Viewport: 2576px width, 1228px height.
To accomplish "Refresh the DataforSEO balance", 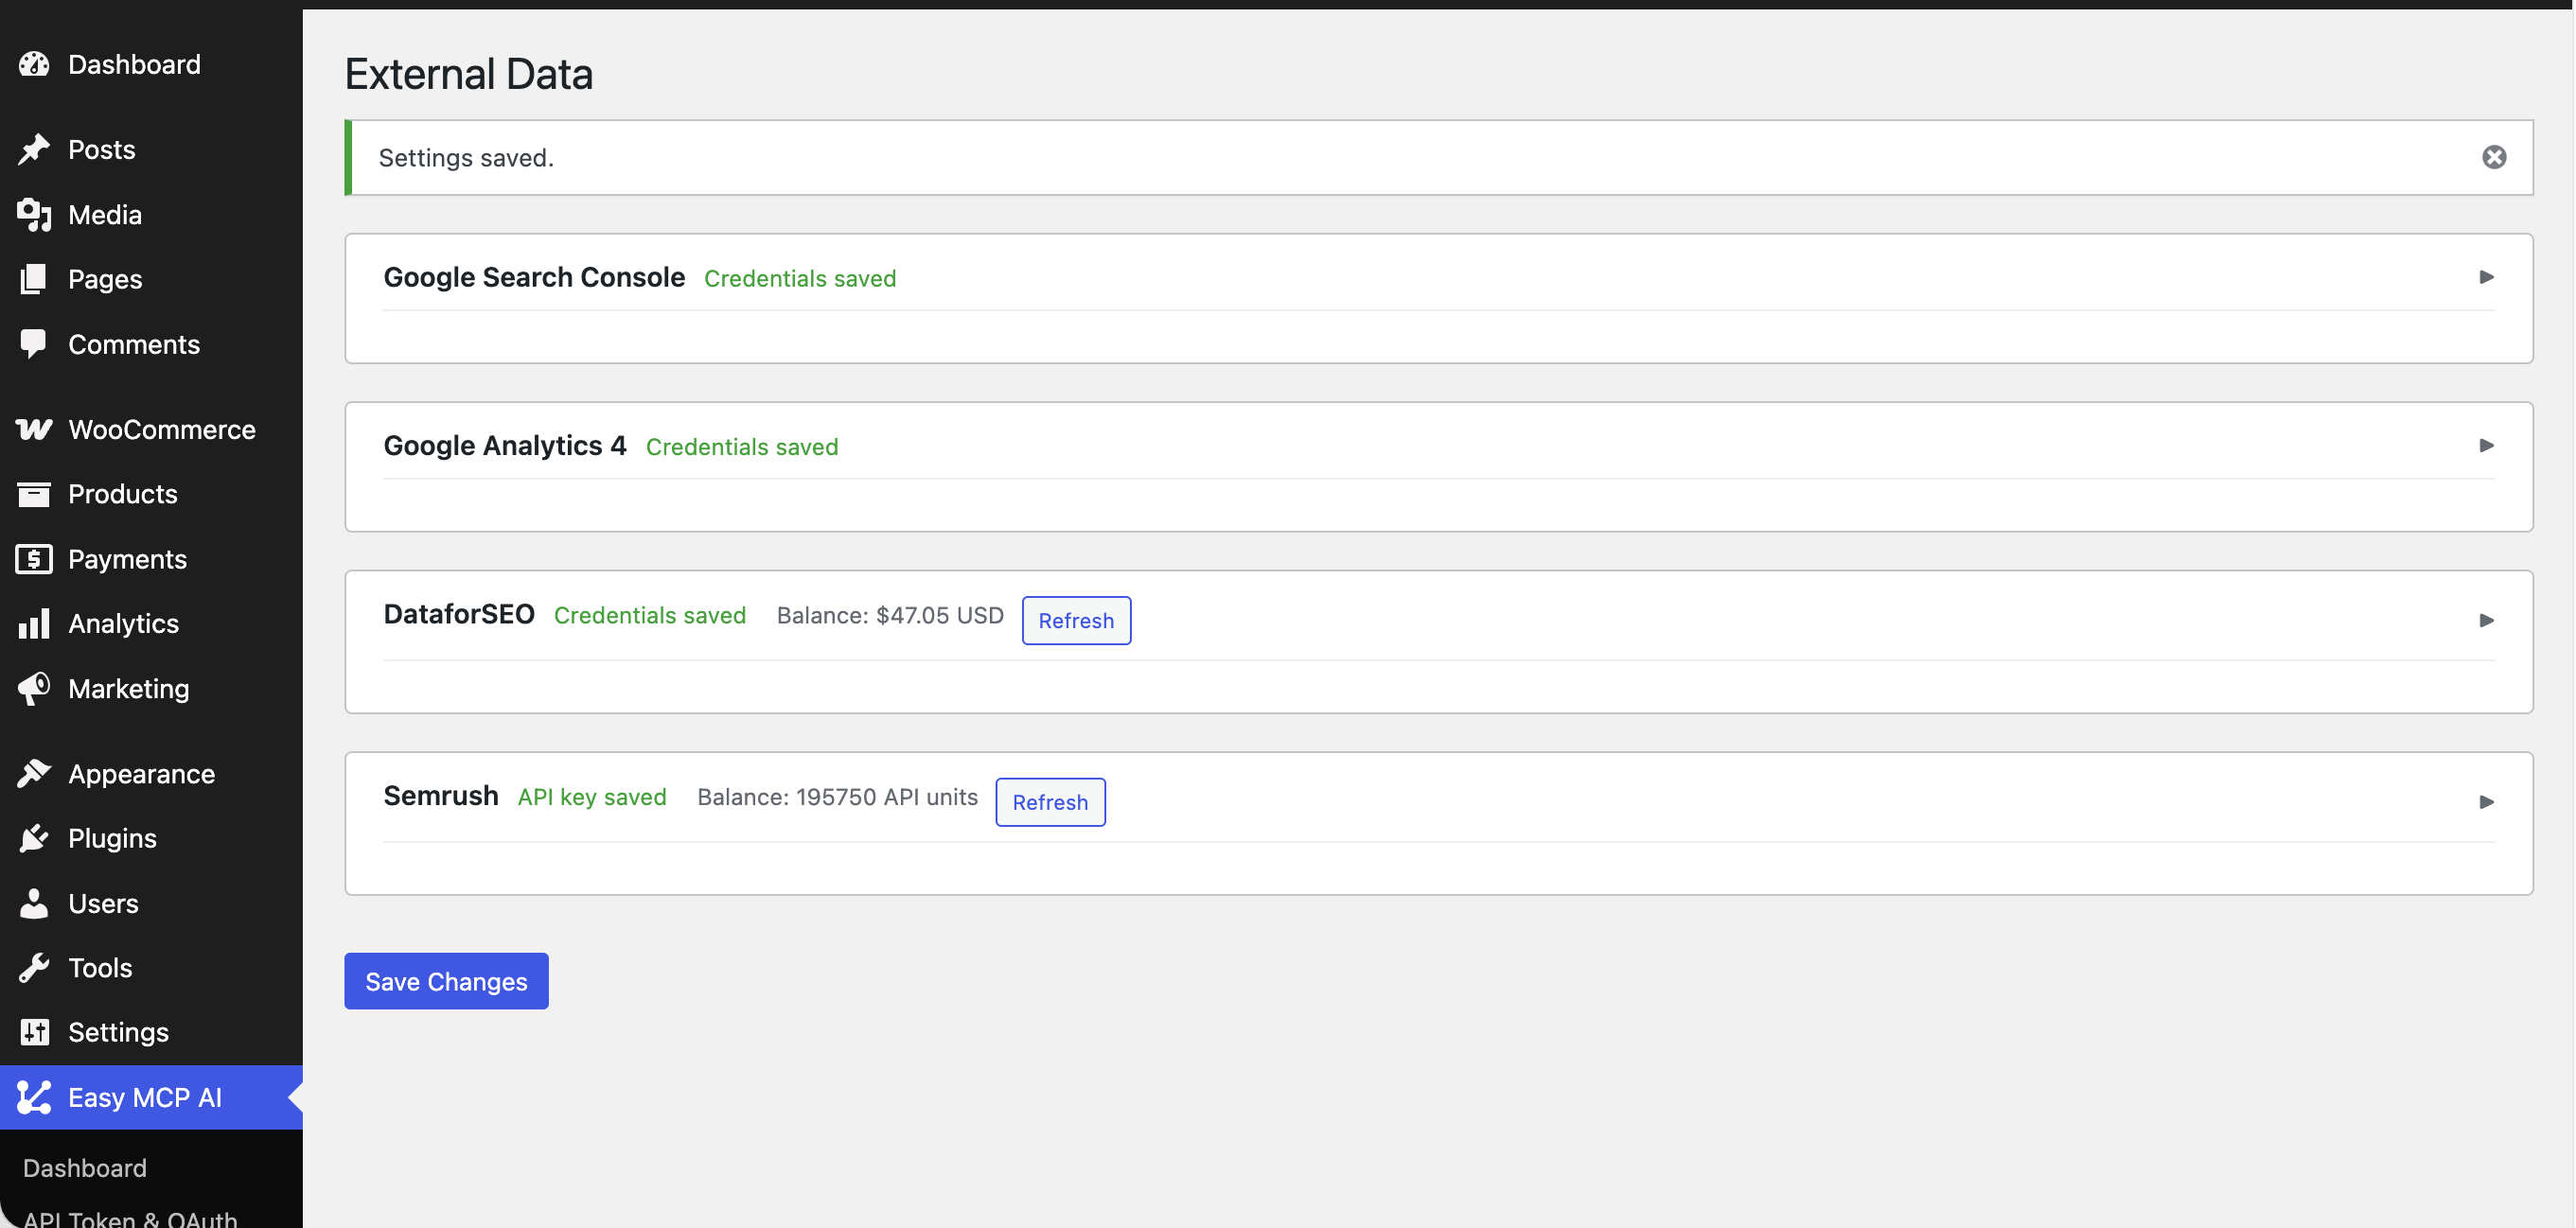I will 1076,620.
